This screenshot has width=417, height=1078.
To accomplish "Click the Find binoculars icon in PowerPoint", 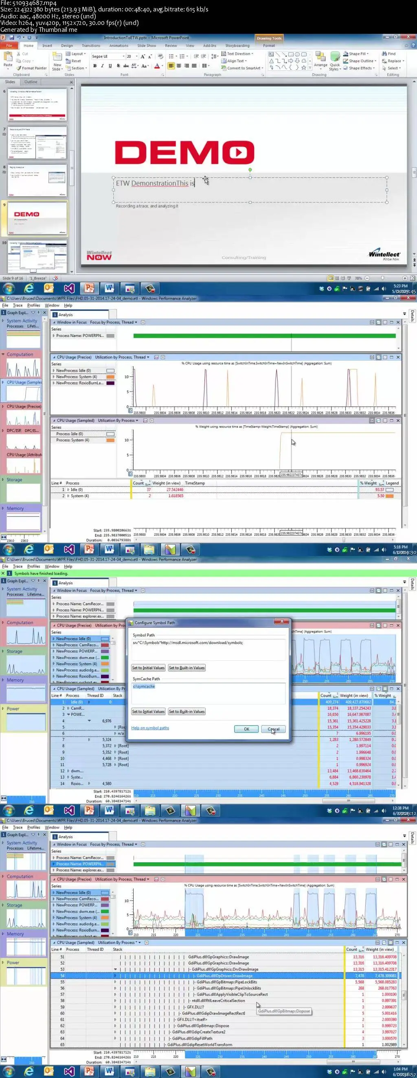I will click(x=384, y=53).
